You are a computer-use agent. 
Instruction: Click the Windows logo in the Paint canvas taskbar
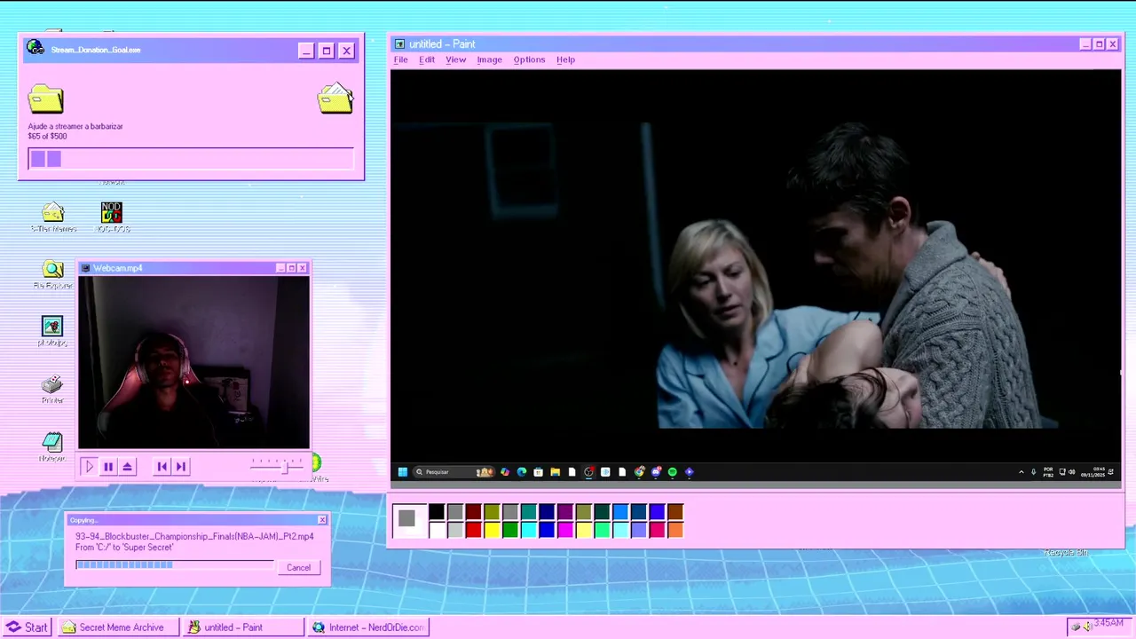(x=402, y=472)
